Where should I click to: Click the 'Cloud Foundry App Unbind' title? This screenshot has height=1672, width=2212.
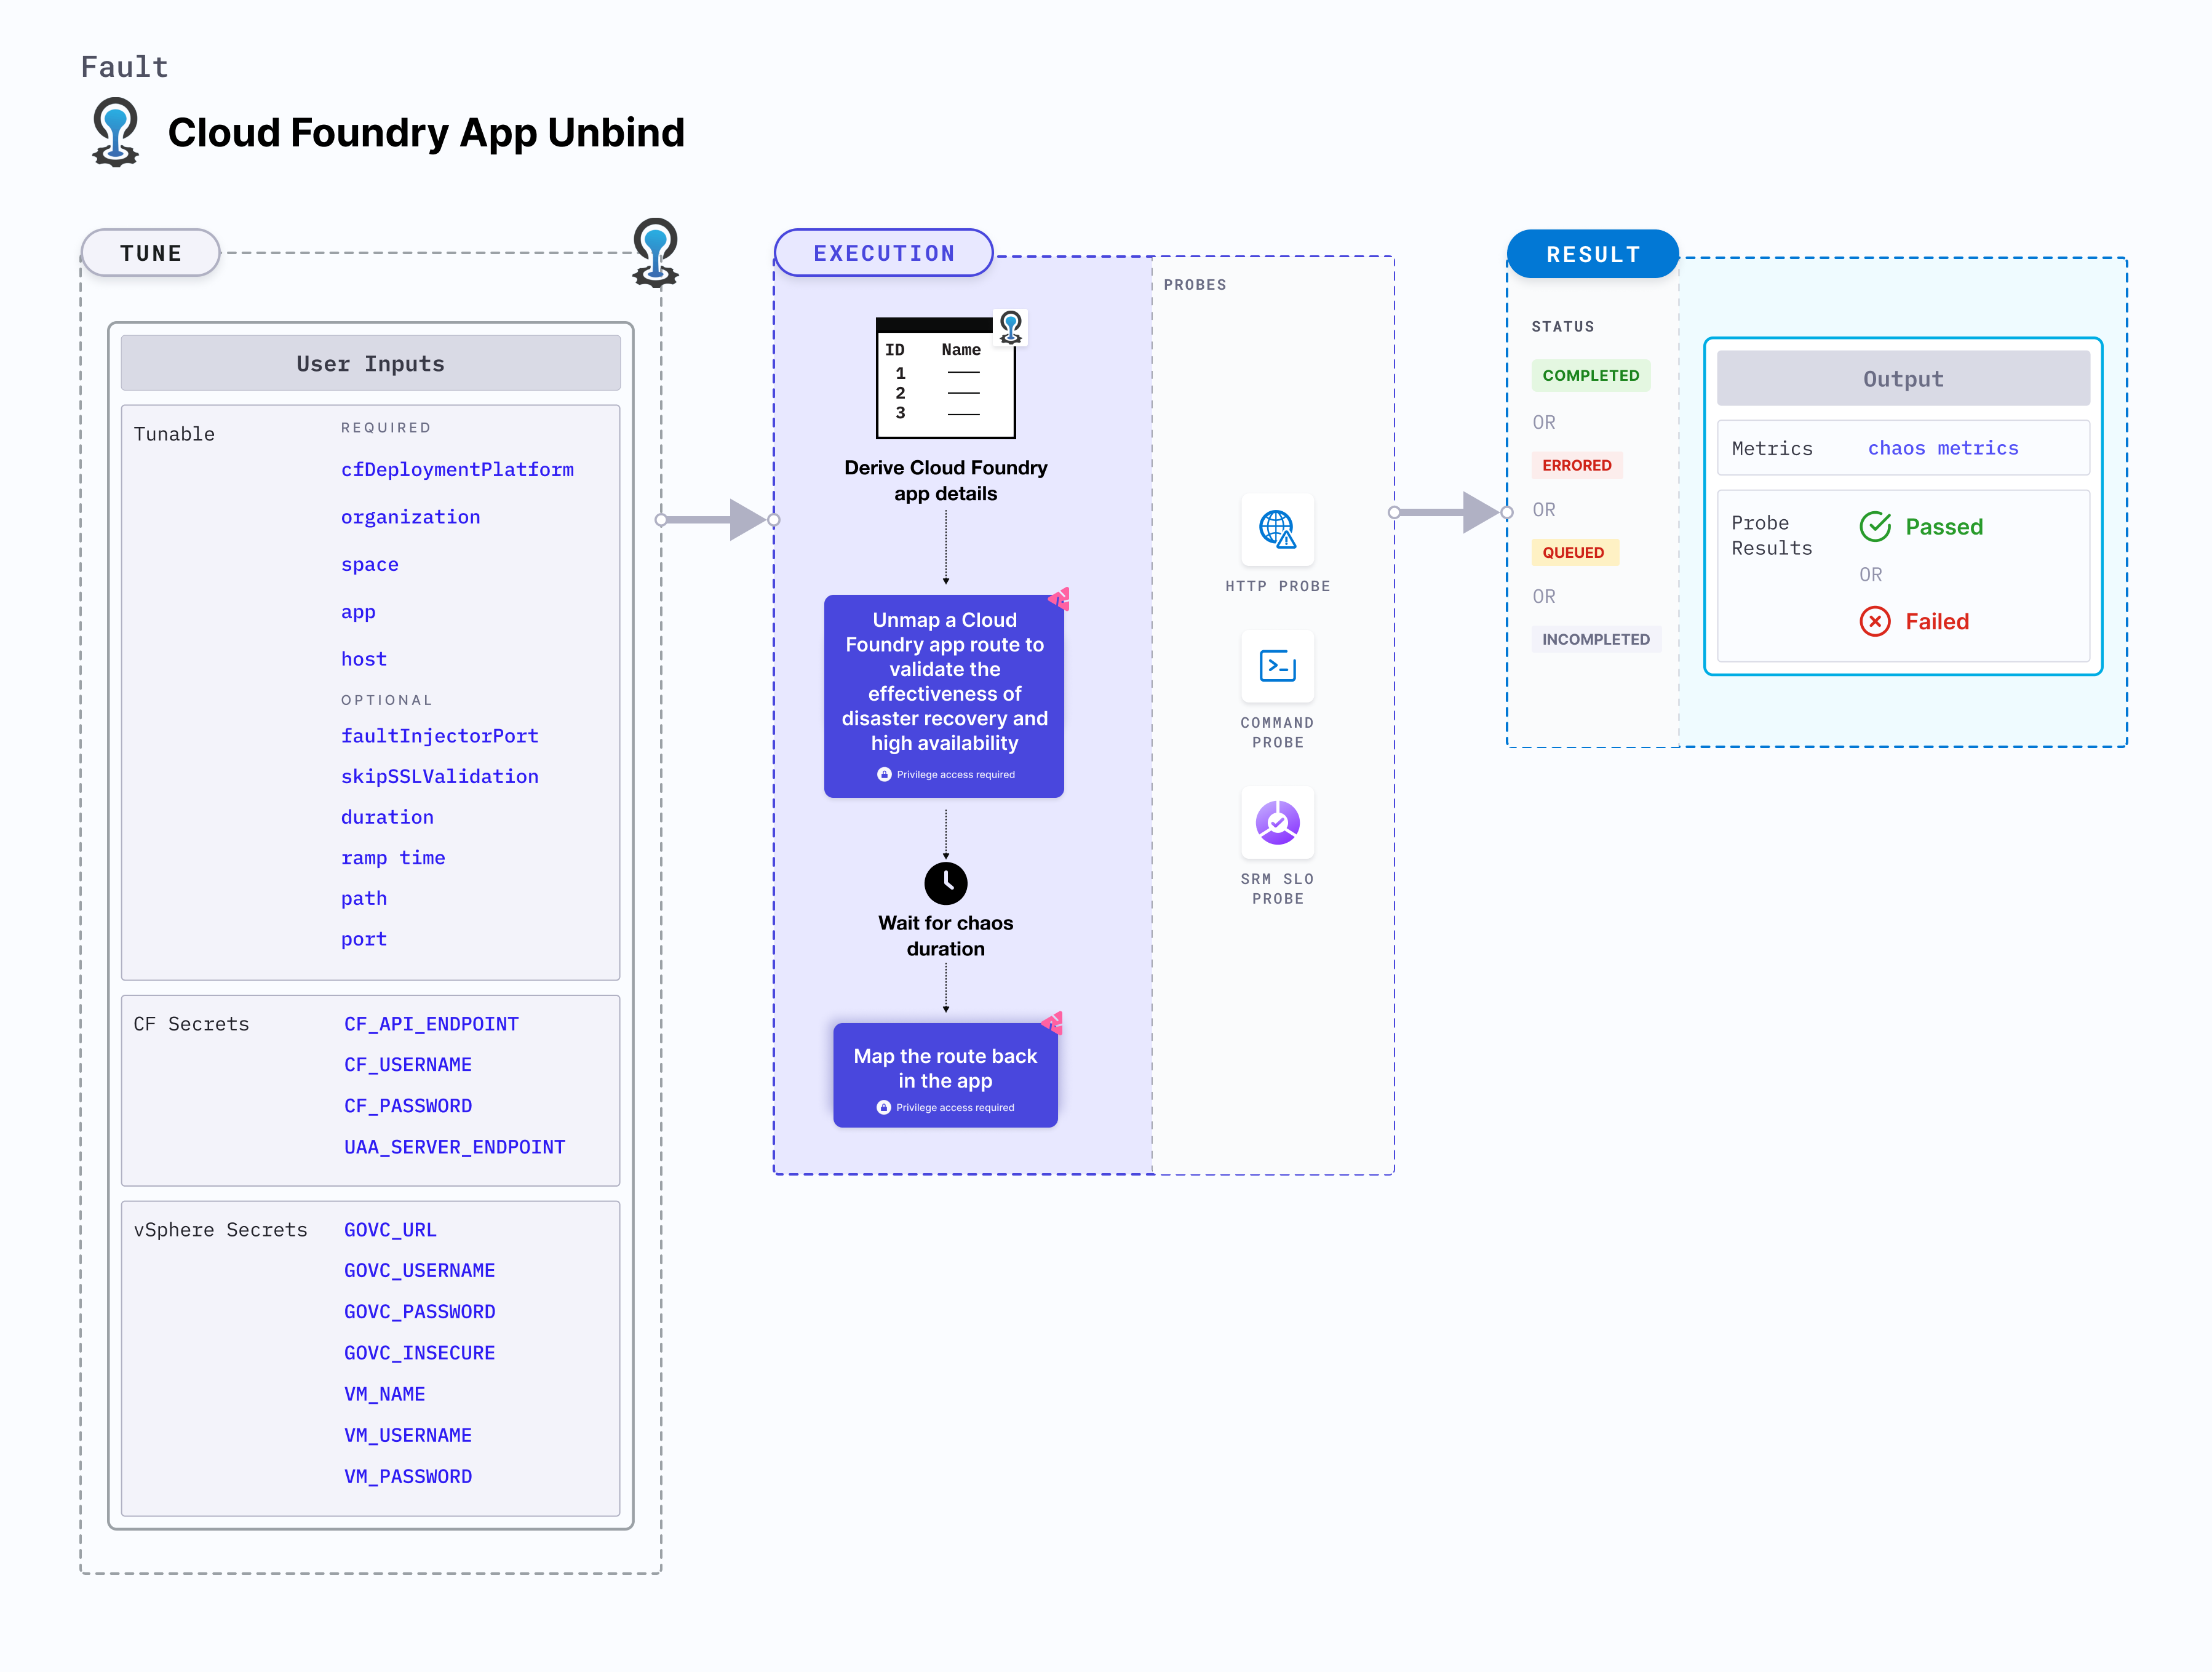click(x=426, y=133)
